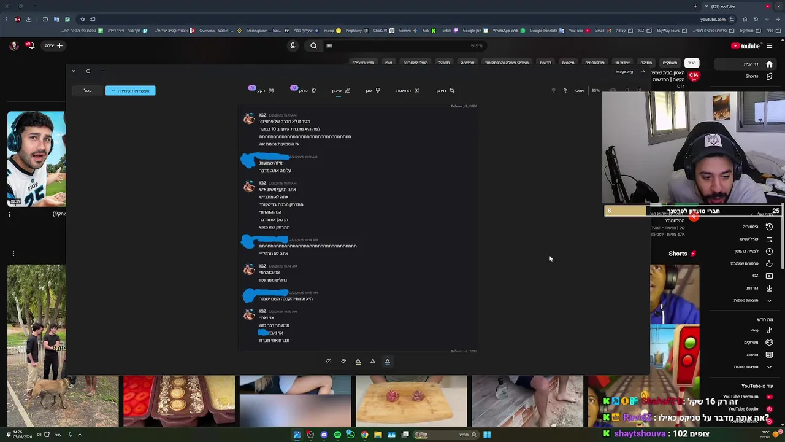Click the Shorts section heading in feed
Screen dimensions: 785x442
(682, 254)
